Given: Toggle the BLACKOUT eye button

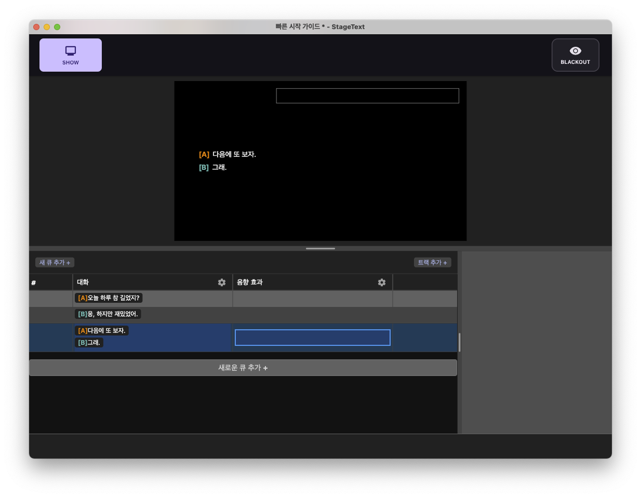Looking at the screenshot, I should [x=575, y=55].
